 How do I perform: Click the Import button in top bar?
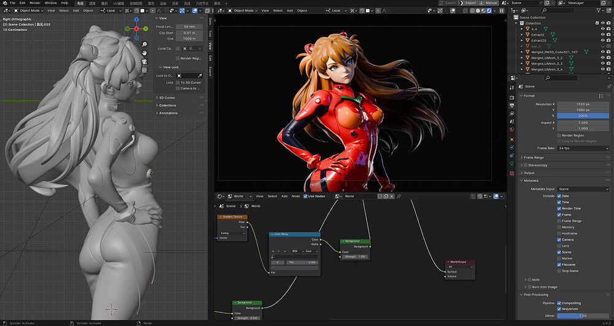[x=470, y=2]
